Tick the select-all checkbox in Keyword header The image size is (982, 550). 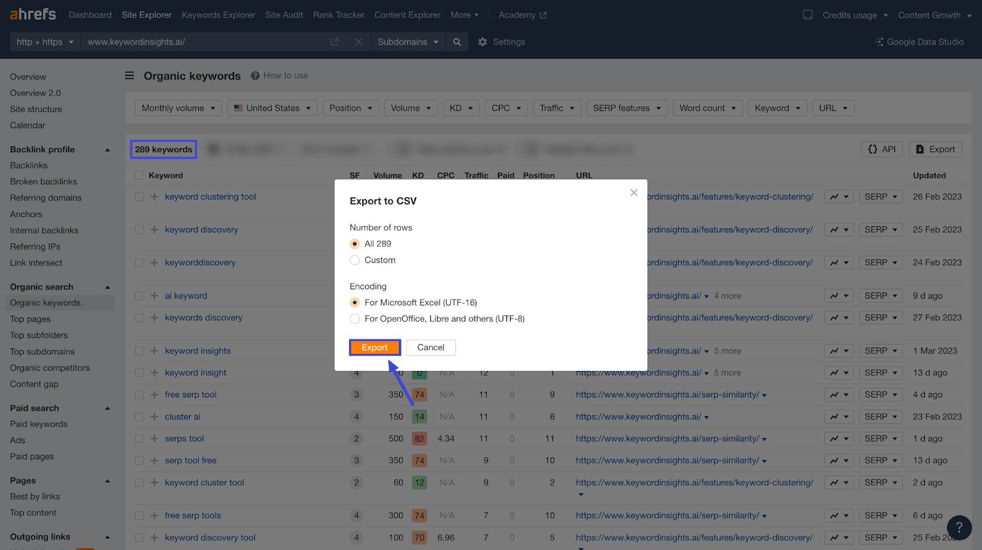139,175
